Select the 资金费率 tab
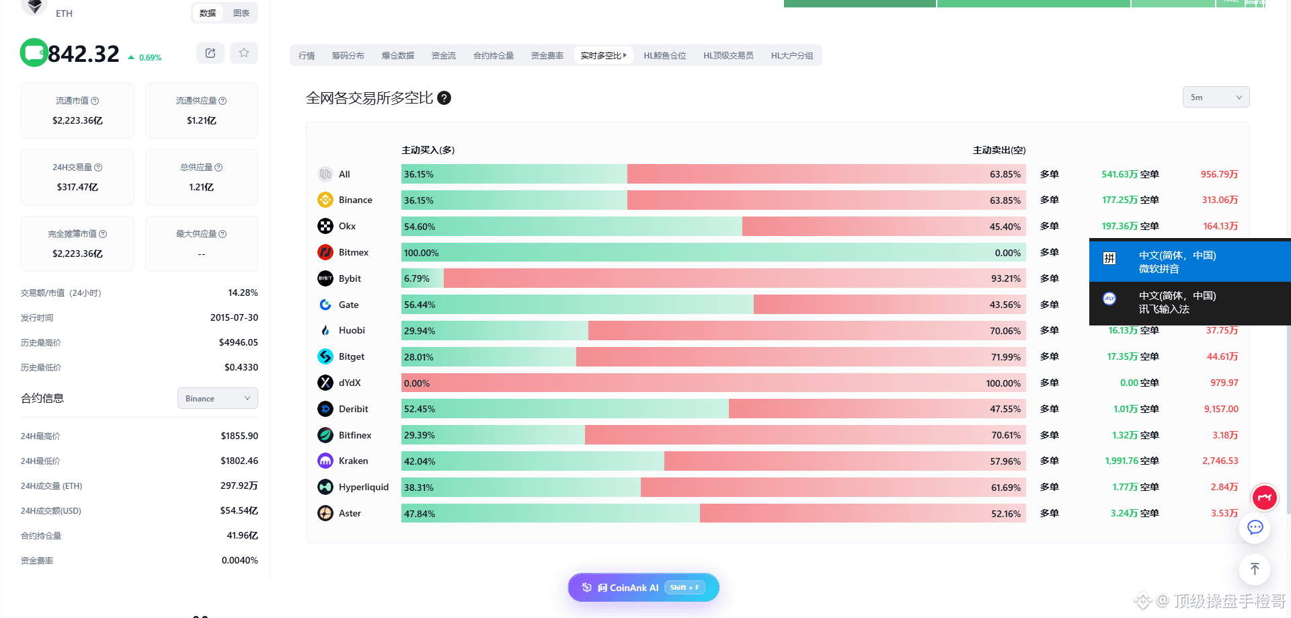 click(547, 56)
